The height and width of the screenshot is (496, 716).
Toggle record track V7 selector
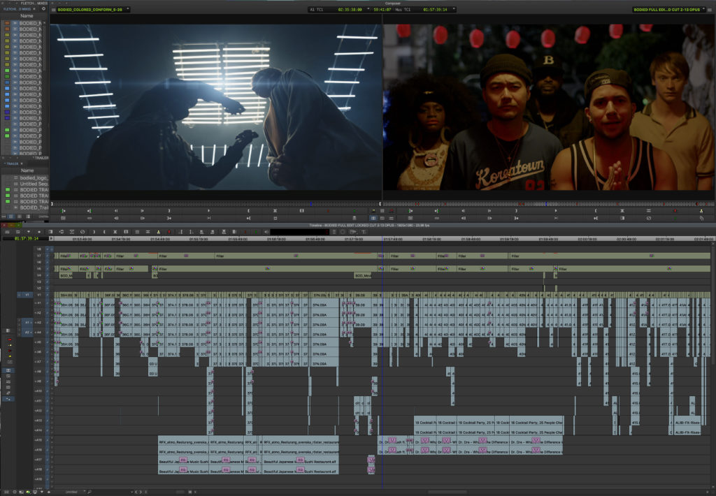[39, 256]
